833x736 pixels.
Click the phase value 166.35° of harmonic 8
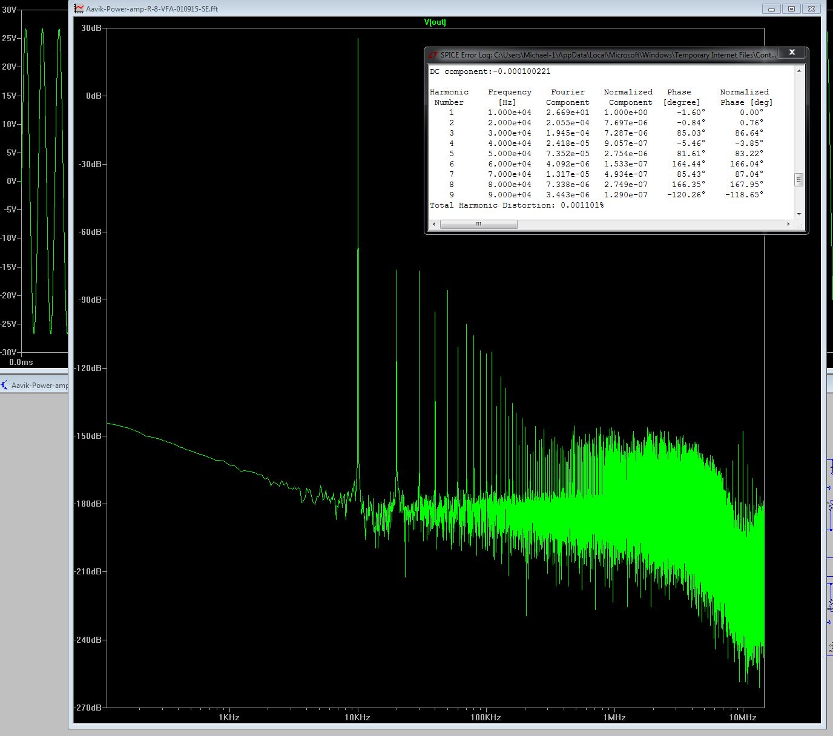[688, 185]
